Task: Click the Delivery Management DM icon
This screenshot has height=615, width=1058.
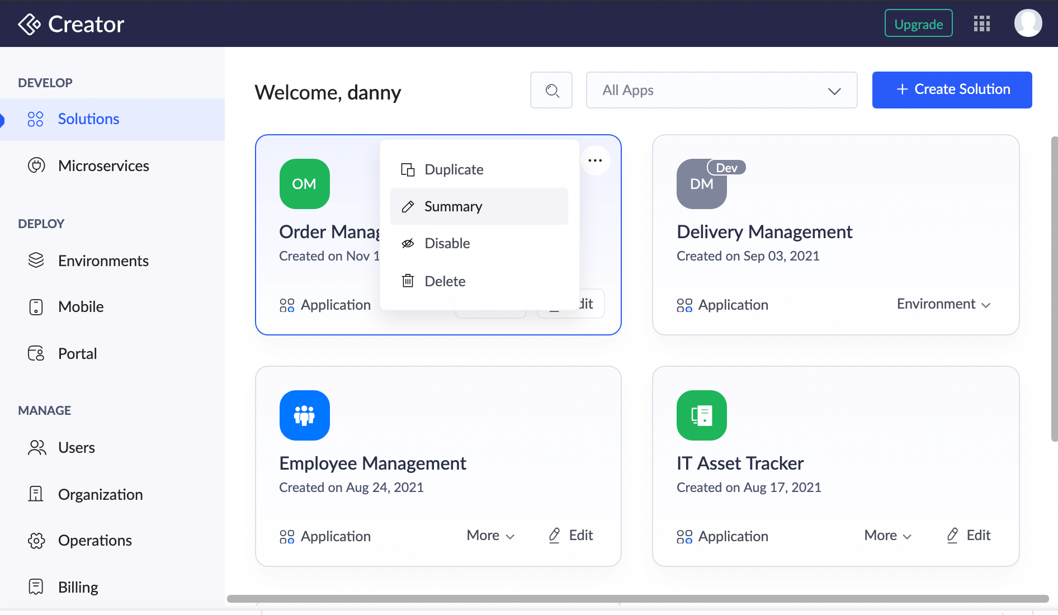Action: pyautogui.click(x=701, y=184)
